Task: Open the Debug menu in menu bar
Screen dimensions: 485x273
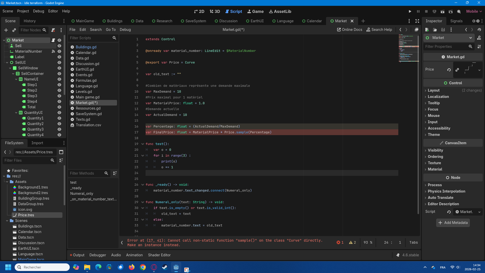Action: (38, 11)
